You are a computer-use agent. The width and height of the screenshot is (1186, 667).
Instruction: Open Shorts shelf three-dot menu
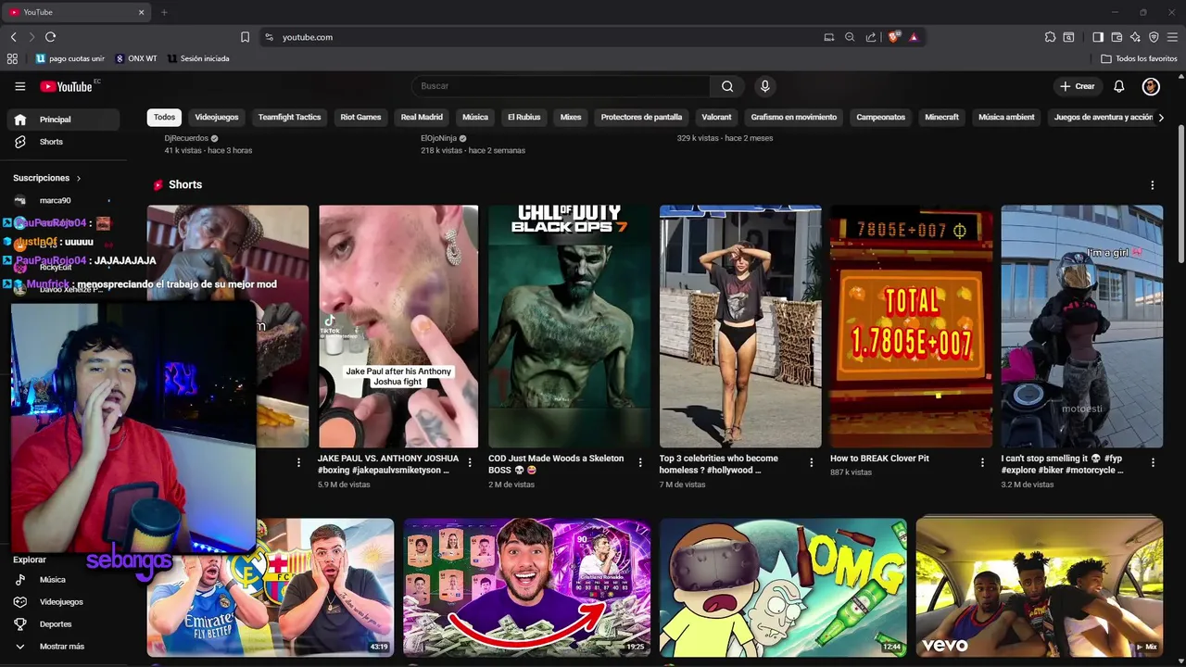tap(1153, 185)
